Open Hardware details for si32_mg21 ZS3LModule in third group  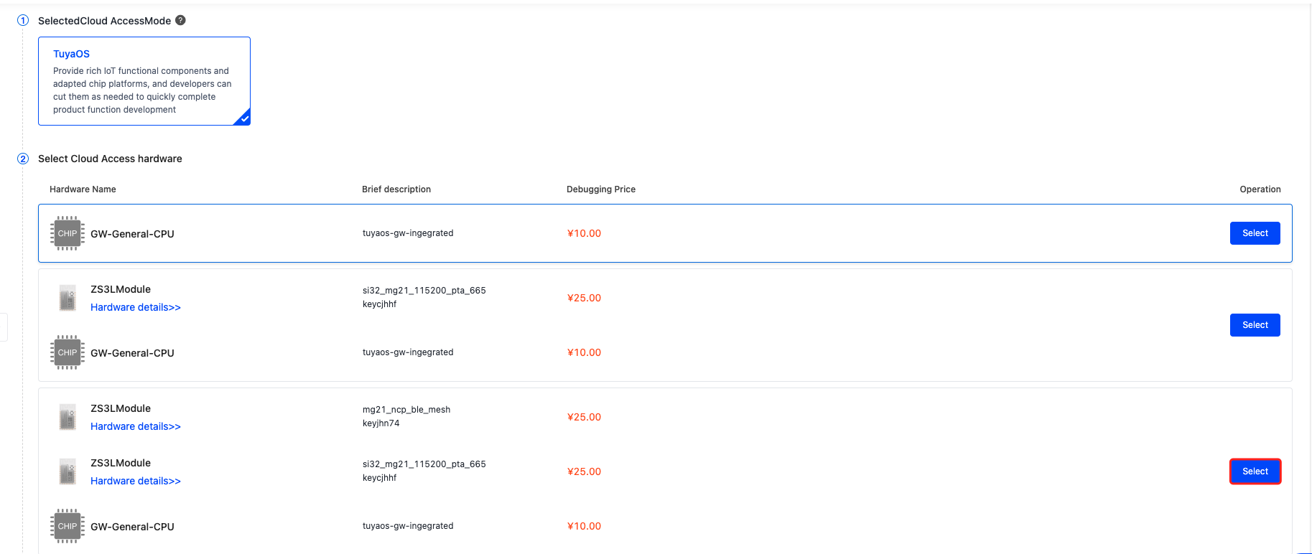136,481
